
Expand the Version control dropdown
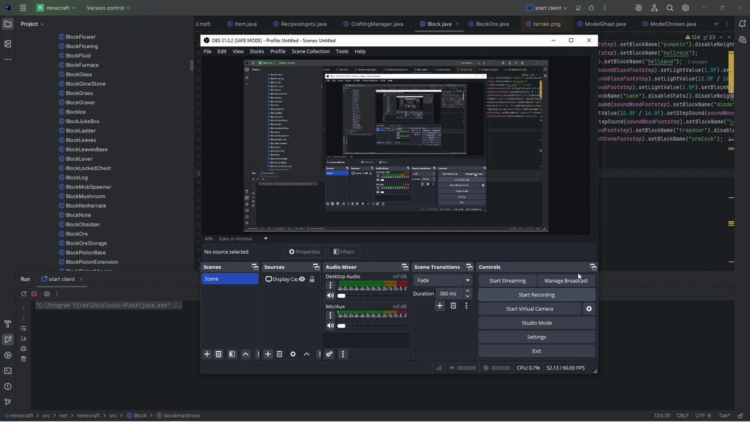[108, 8]
